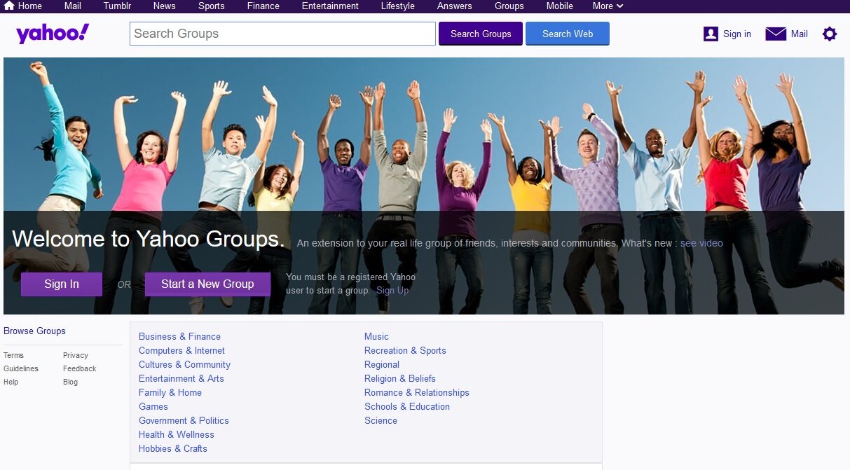
Task: Click the Search Groups button
Action: [481, 34]
